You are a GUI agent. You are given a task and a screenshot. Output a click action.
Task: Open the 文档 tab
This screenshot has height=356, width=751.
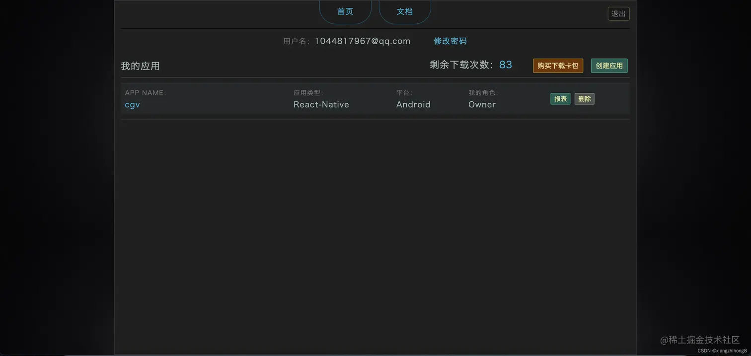tap(404, 11)
